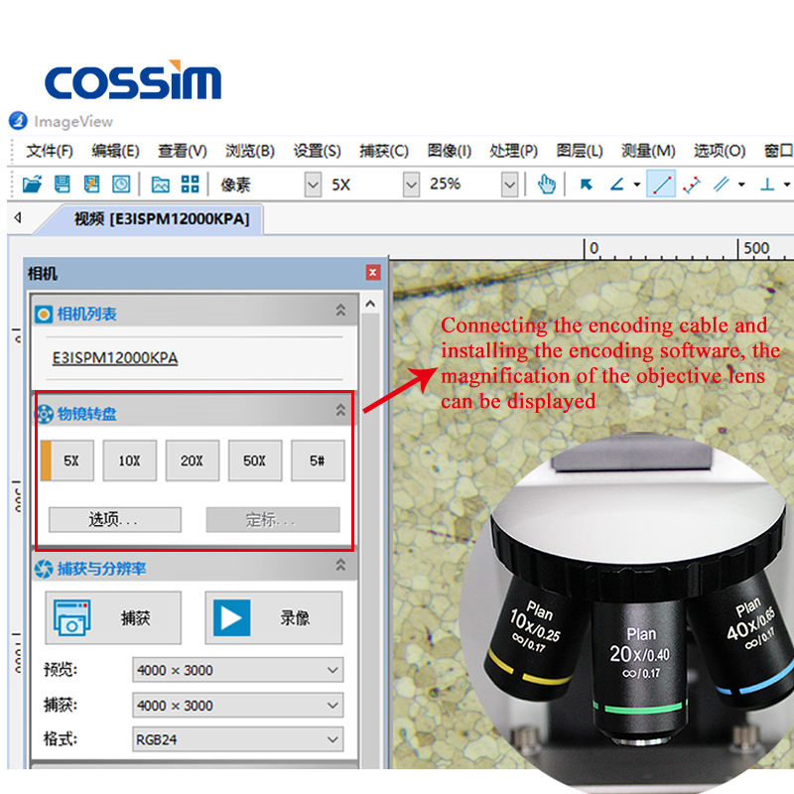Viewport: 794px width, 794px height.
Task: Click the camera panel scrollbar up arrow
Action: tap(370, 304)
